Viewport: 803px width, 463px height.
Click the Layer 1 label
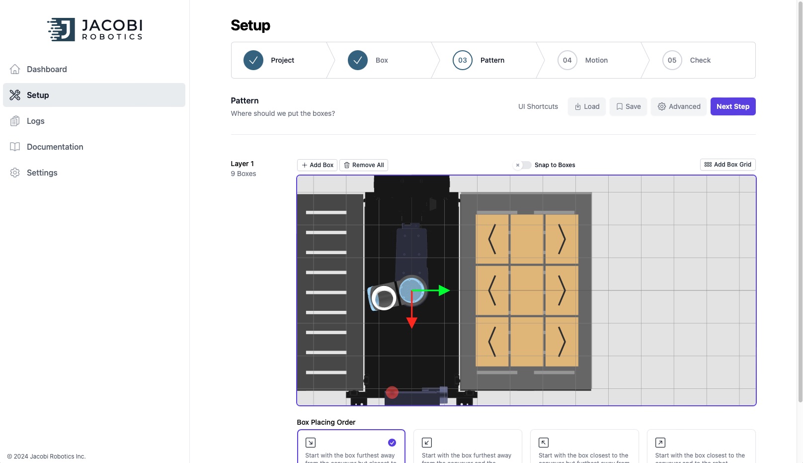pyautogui.click(x=242, y=164)
